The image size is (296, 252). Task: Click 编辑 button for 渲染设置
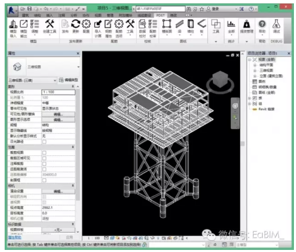point(59,191)
